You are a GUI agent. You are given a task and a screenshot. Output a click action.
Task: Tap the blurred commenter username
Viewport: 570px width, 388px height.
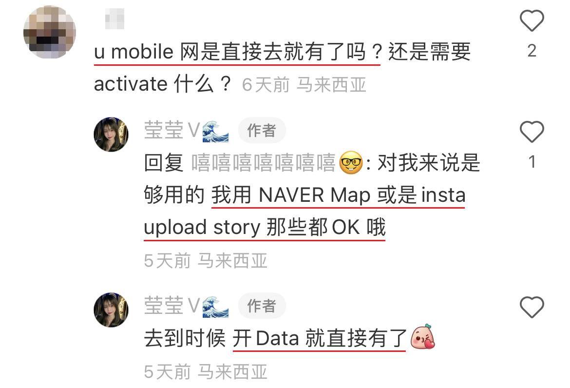click(x=114, y=19)
